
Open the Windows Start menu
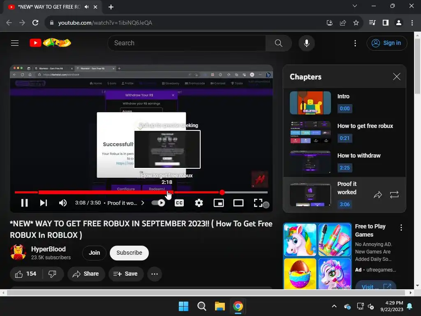pos(184,306)
